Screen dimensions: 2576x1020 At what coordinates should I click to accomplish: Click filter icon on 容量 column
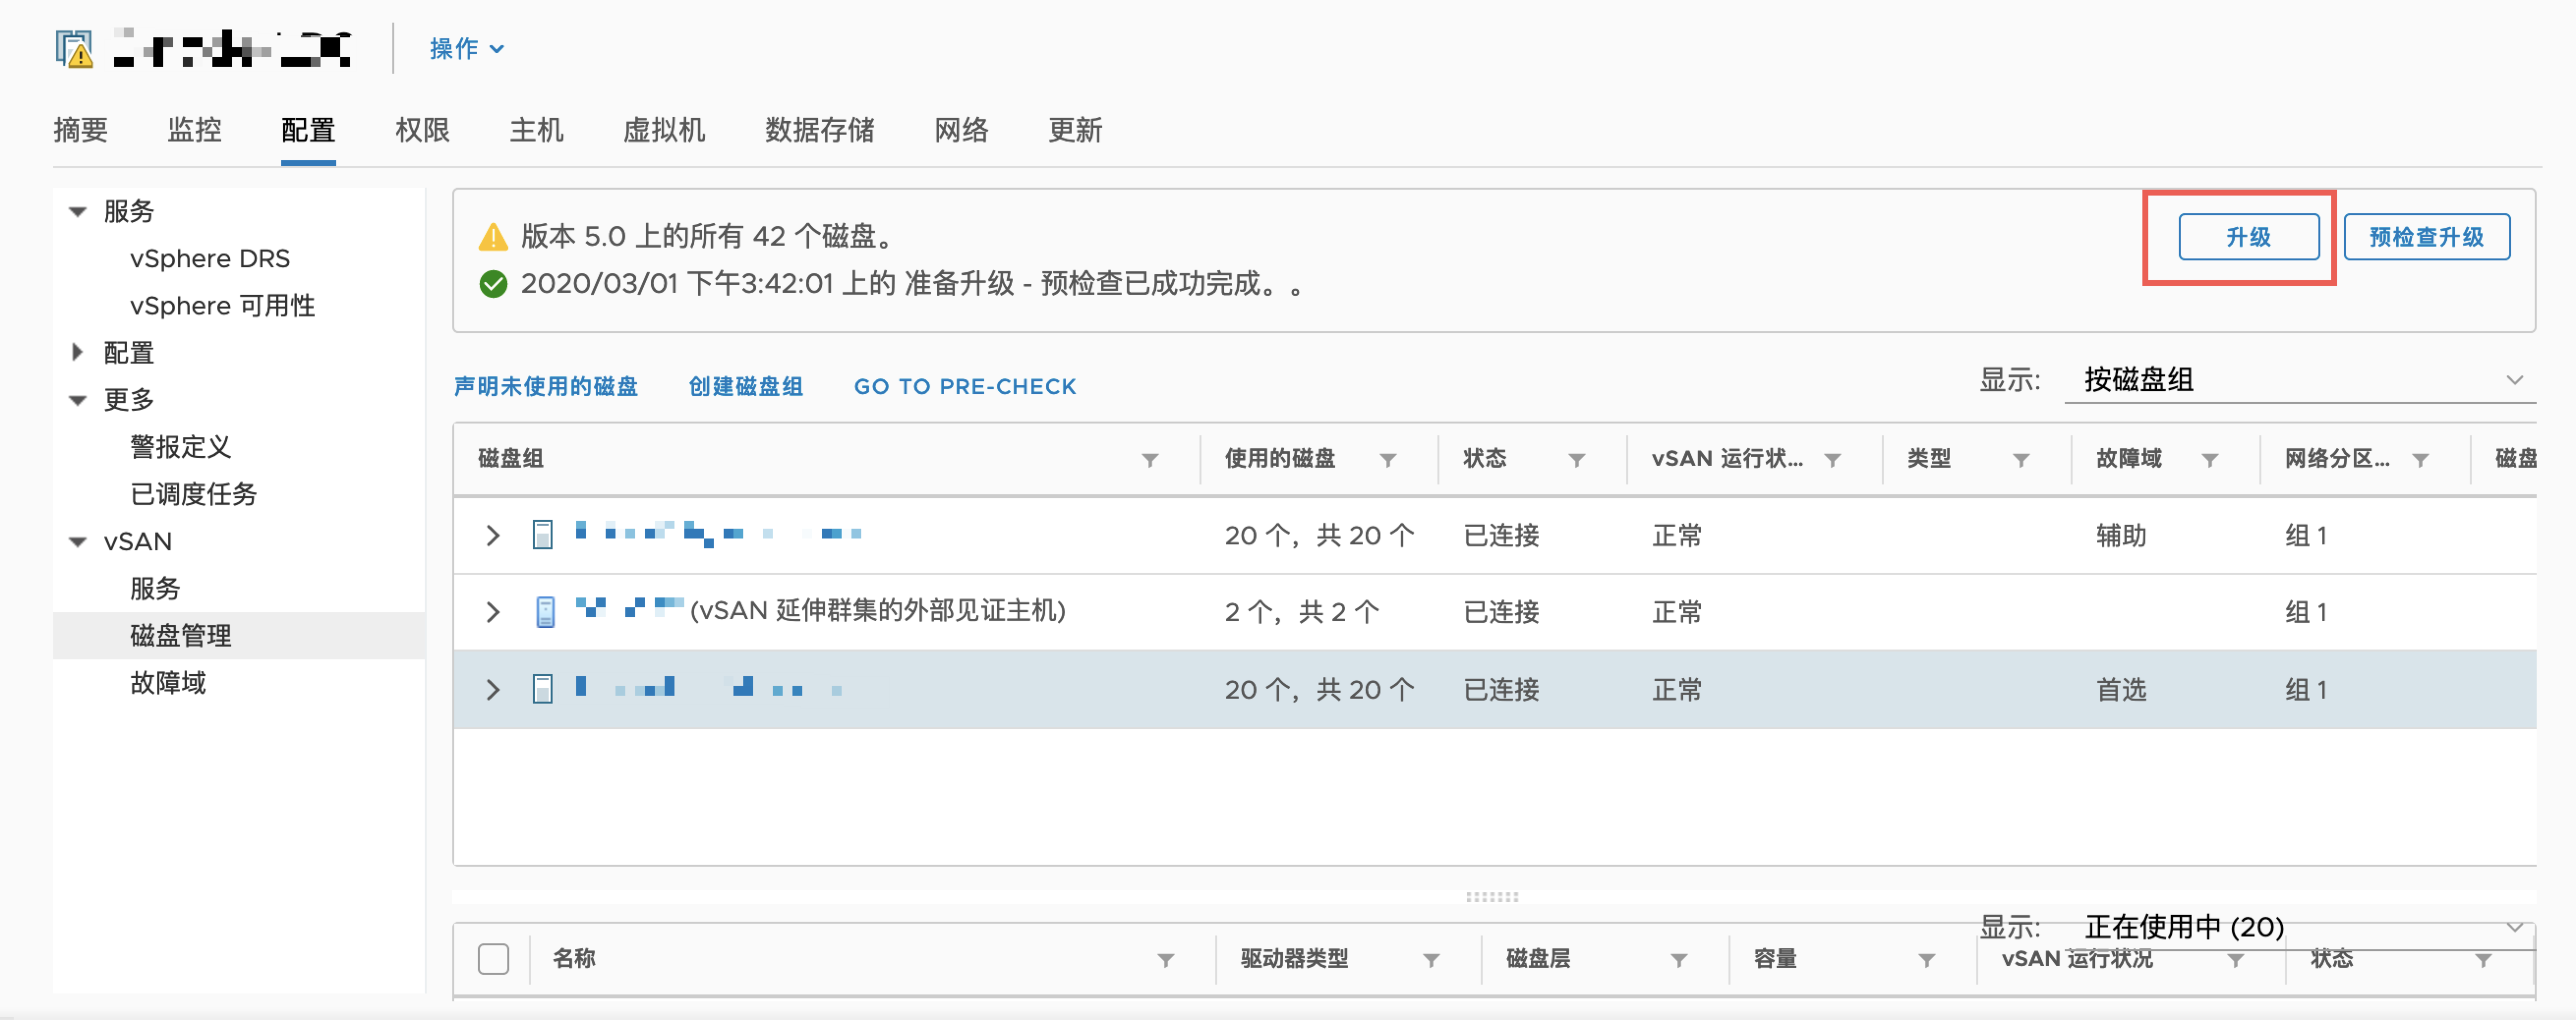click(1926, 960)
